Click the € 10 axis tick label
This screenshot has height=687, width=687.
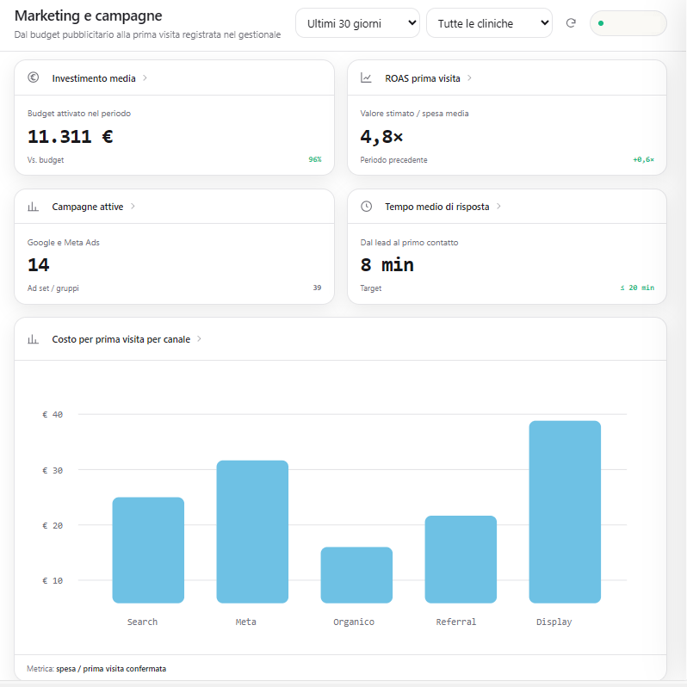[x=53, y=581]
